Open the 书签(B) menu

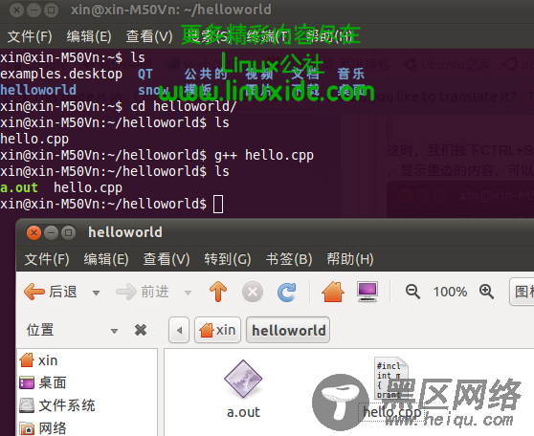coord(289,259)
